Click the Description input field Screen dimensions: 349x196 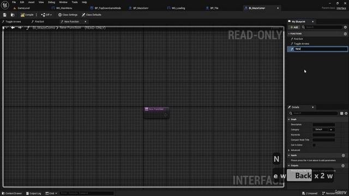[323, 125]
